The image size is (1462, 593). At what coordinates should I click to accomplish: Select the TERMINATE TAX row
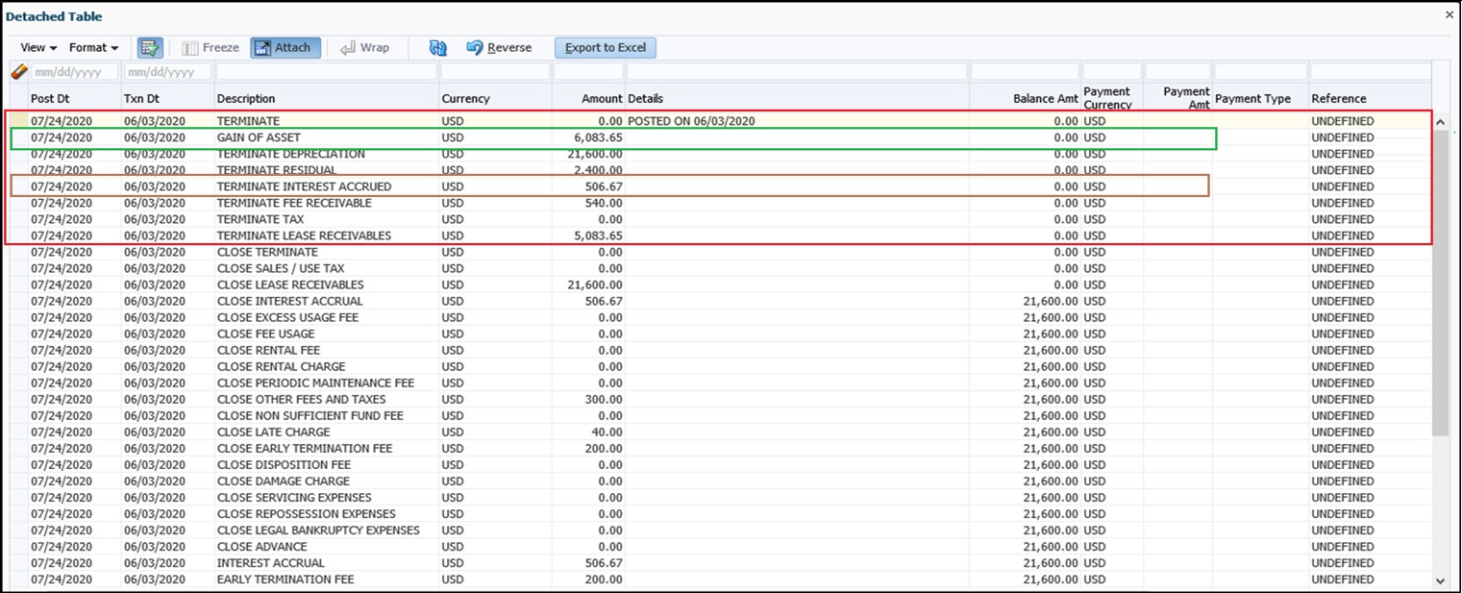point(720,219)
